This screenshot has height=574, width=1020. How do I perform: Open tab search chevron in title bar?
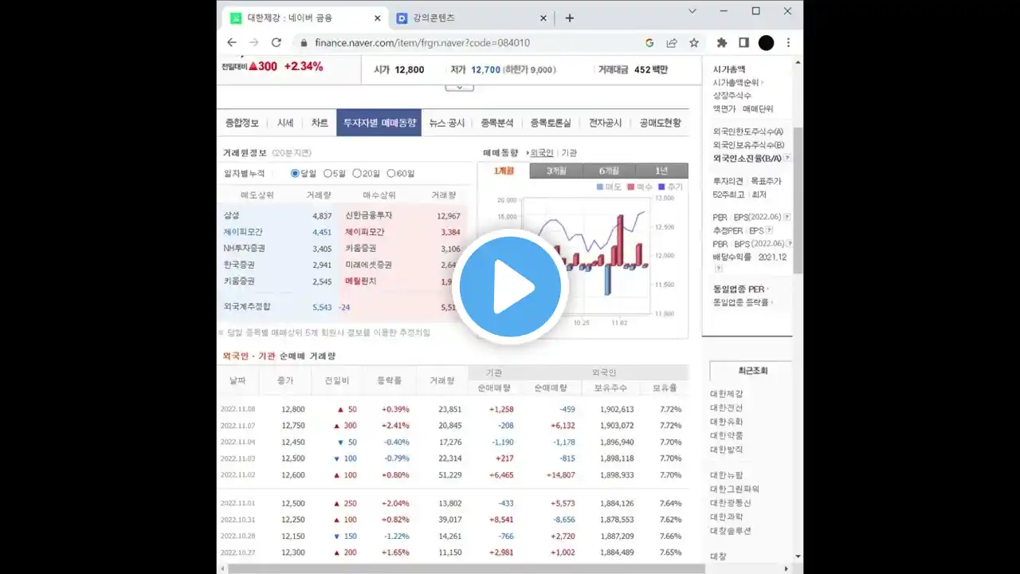(692, 11)
